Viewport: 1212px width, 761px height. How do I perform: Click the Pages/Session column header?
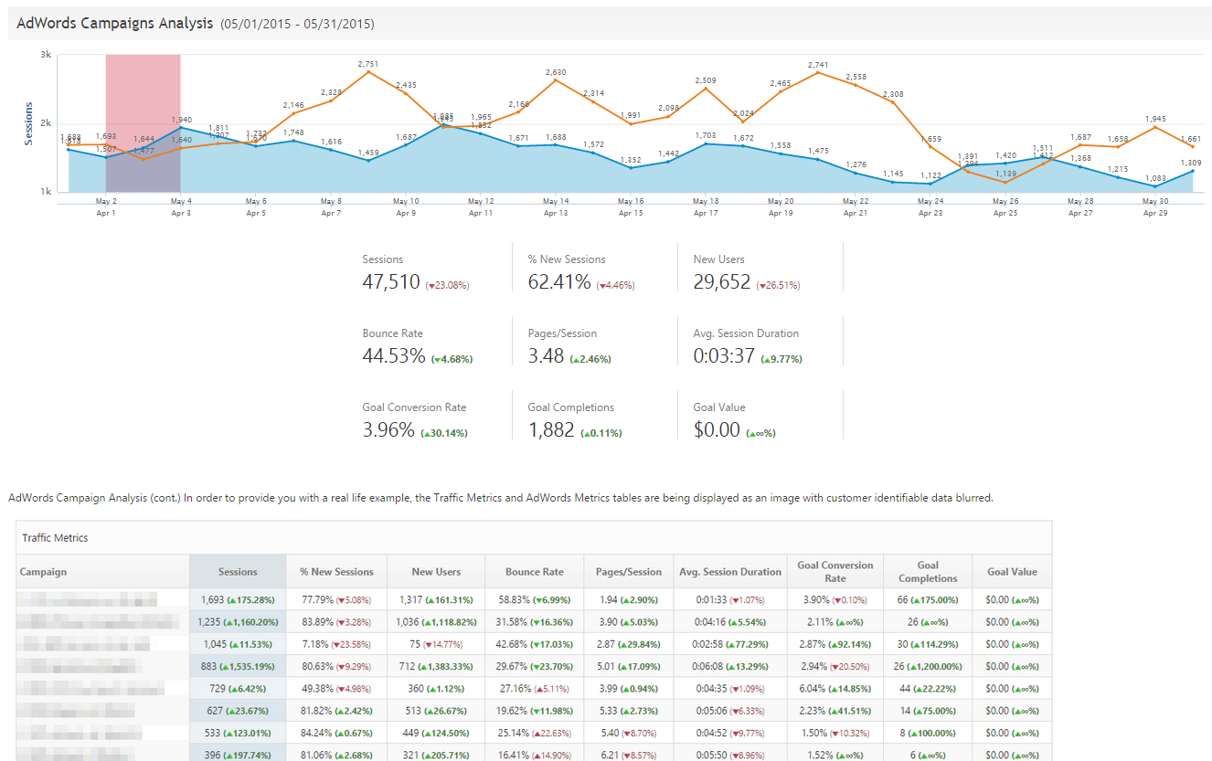tap(627, 572)
